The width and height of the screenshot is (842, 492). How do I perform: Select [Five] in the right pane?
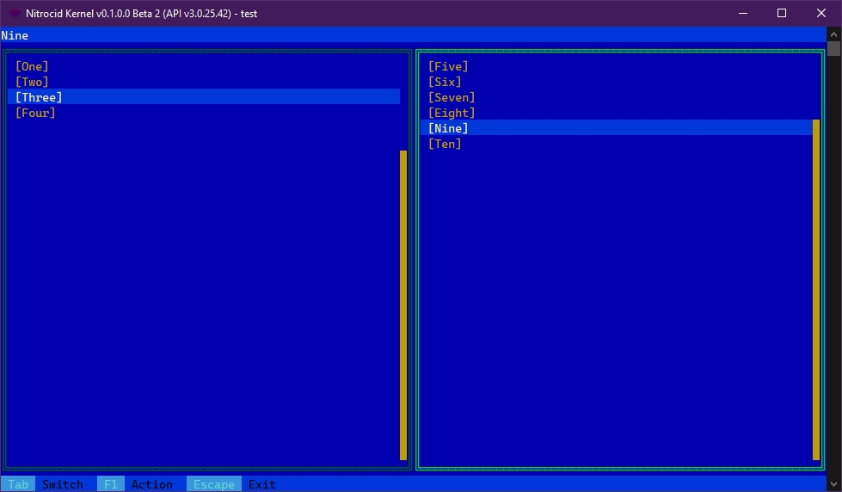click(x=448, y=66)
